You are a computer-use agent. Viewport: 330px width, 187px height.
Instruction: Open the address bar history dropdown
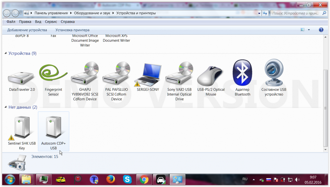(259, 13)
